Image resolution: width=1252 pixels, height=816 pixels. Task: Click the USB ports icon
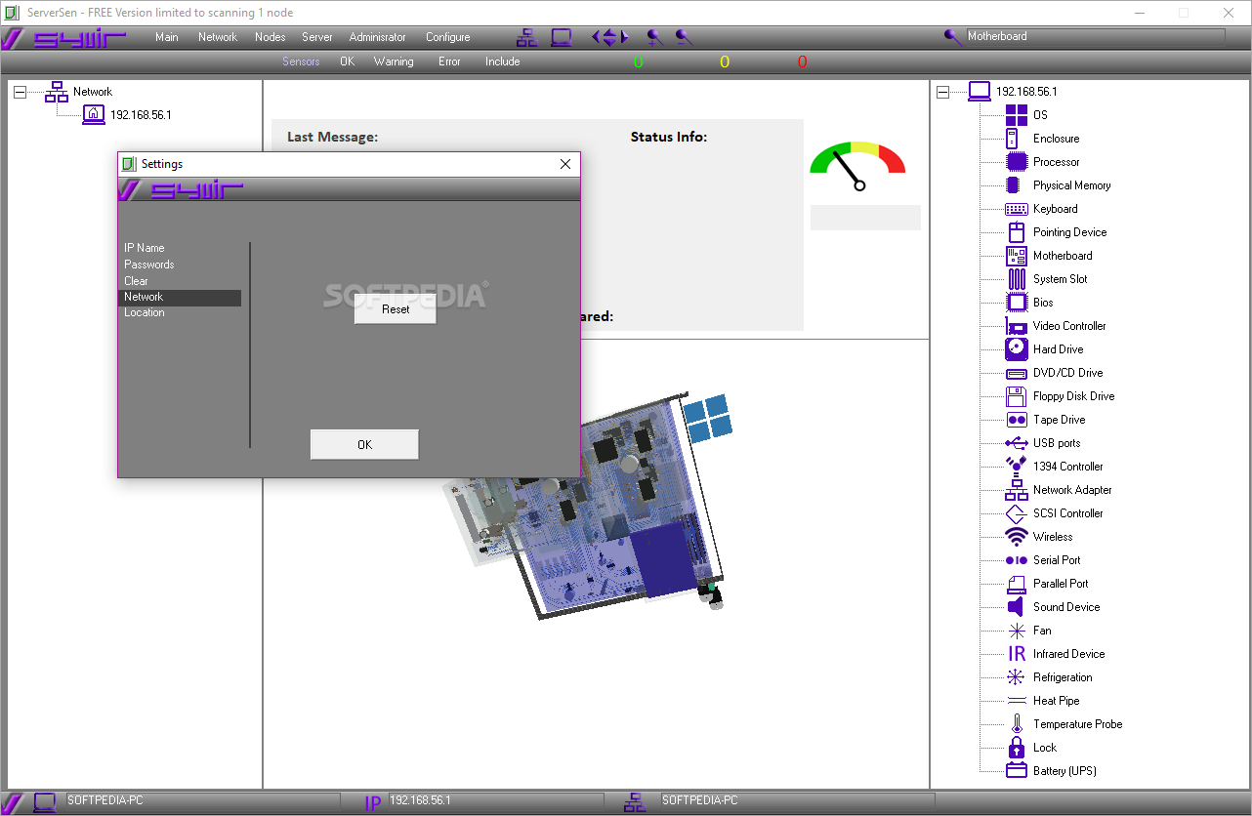(1017, 443)
